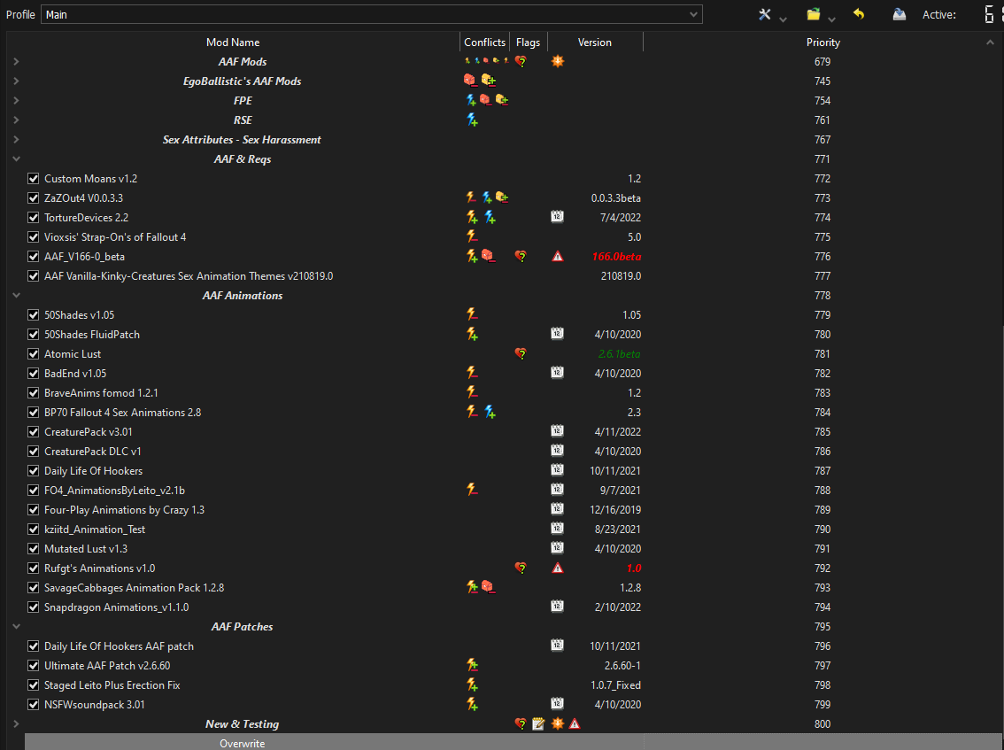
Task: Expand the AAF Mods separator
Action: pyautogui.click(x=16, y=61)
